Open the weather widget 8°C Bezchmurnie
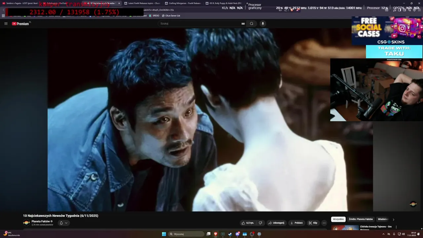The image size is (423, 238). [x=12, y=234]
